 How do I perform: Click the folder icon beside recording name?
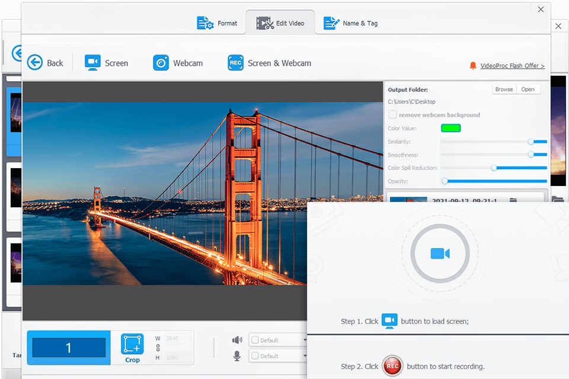pos(513,200)
